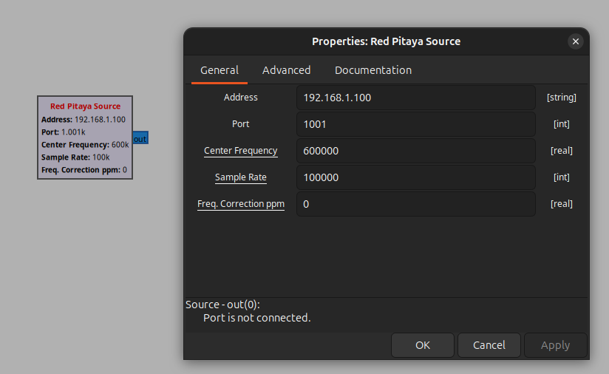Click the Center Frequency input field

pyautogui.click(x=416, y=151)
